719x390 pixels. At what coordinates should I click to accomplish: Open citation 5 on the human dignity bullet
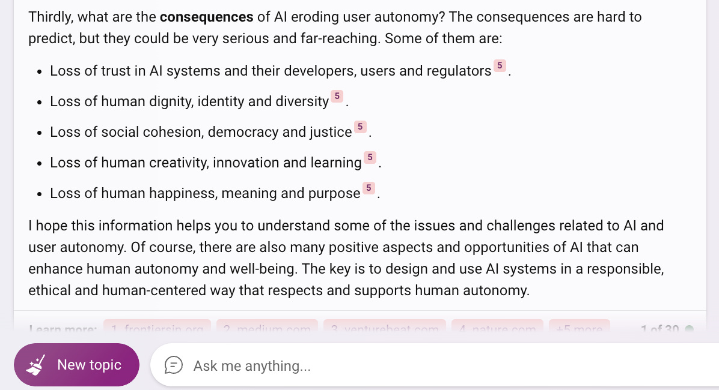(337, 96)
